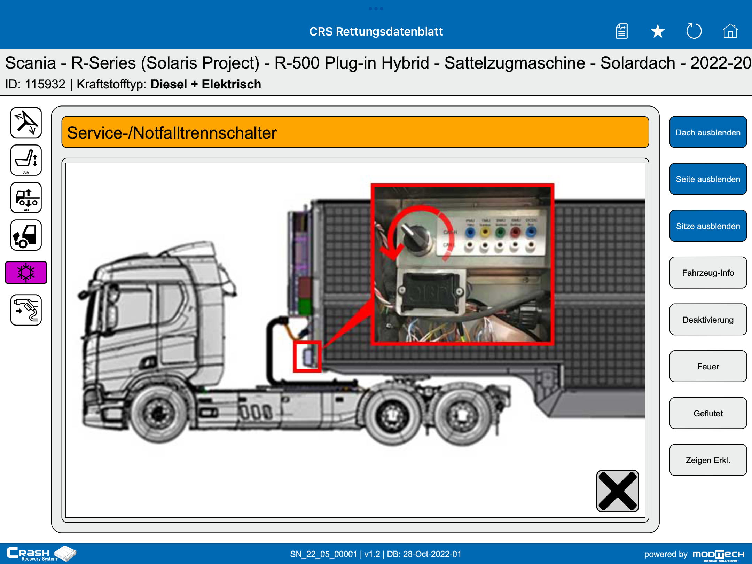Open the Deaktivierung section
This screenshot has height=564, width=752.
708,320
